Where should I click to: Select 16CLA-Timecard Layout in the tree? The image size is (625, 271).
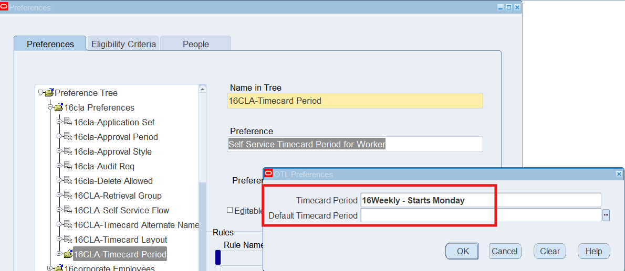[x=120, y=240]
